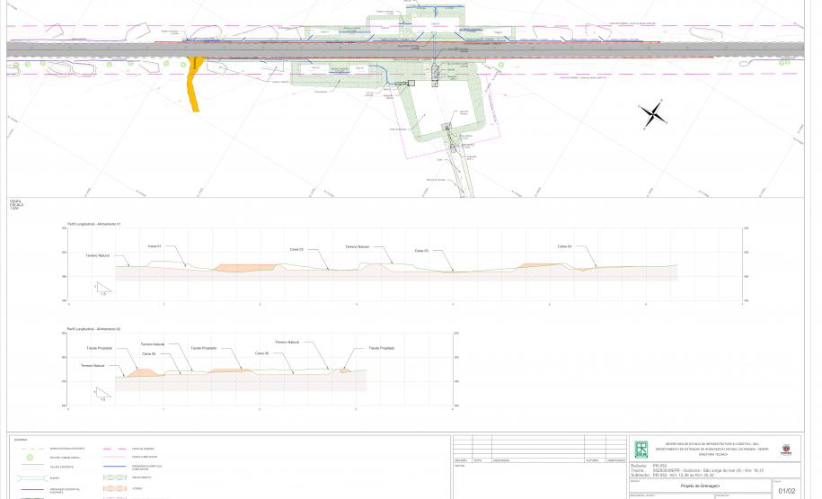Click the Caixa 06 label in second profile
The width and height of the screenshot is (822, 499).
(x=261, y=353)
